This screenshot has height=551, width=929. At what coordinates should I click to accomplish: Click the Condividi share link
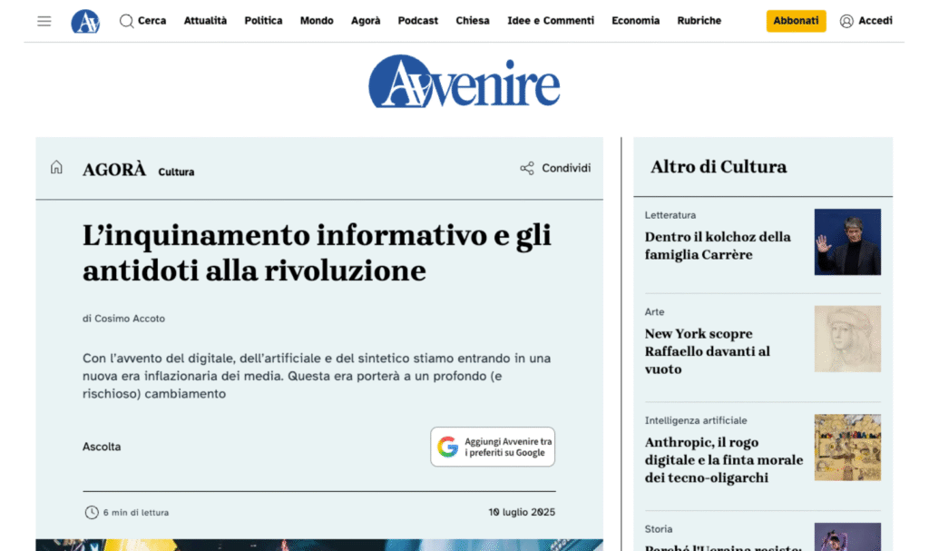566,169
